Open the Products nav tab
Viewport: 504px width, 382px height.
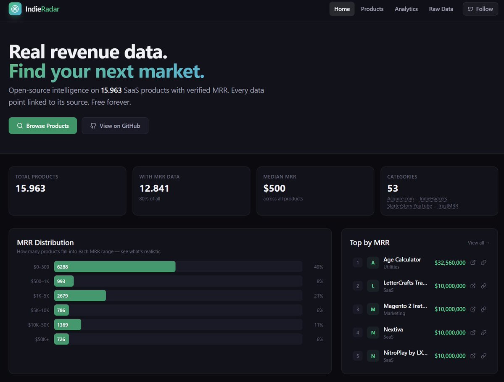[372, 9]
